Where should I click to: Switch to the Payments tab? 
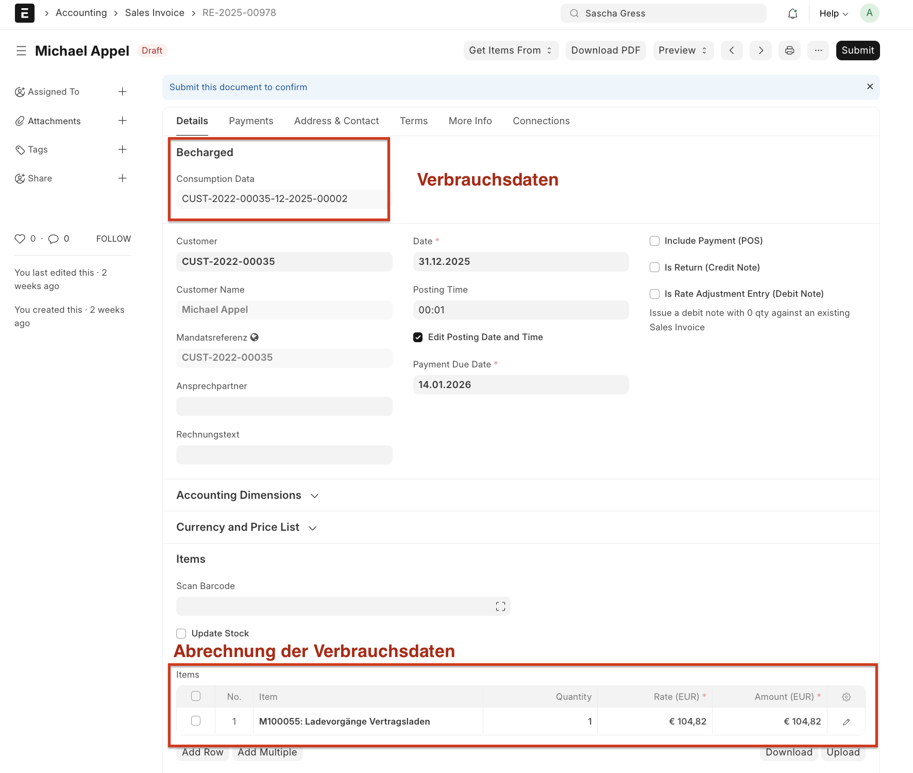click(x=251, y=121)
